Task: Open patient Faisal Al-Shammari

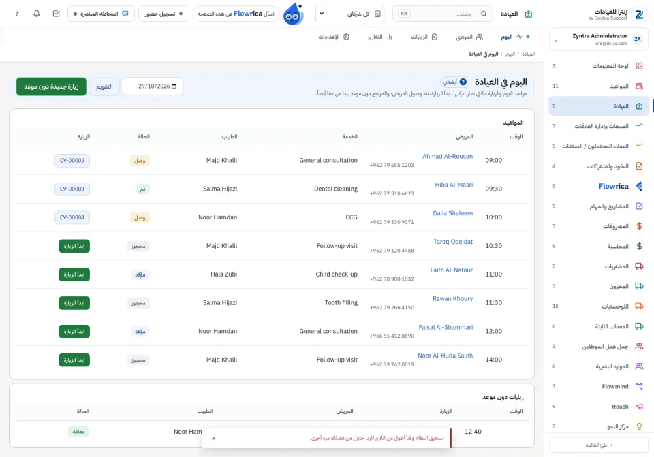Action: pyautogui.click(x=446, y=327)
